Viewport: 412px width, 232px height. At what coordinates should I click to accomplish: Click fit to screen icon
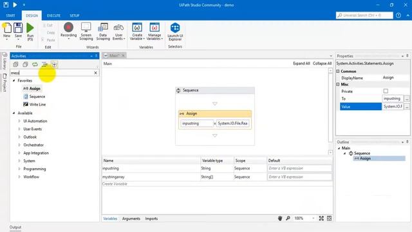pos(321,218)
